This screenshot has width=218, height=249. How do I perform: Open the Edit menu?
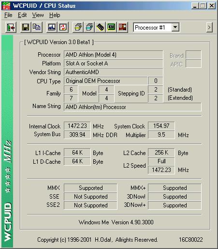tap(22, 15)
